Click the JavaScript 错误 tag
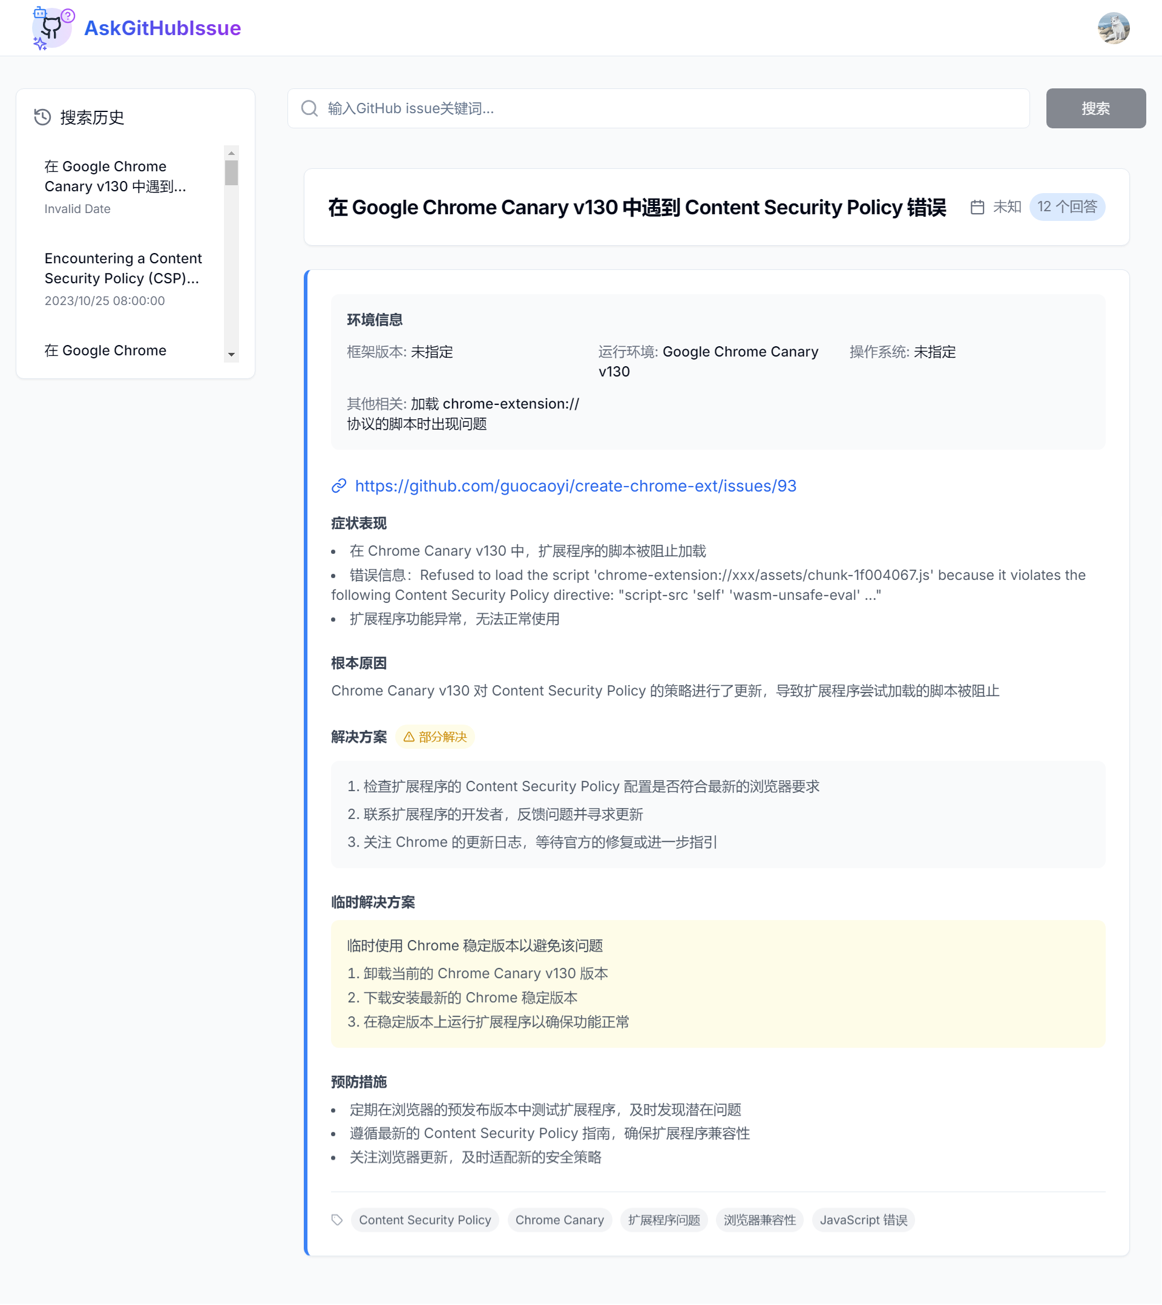1162x1305 pixels. point(862,1220)
